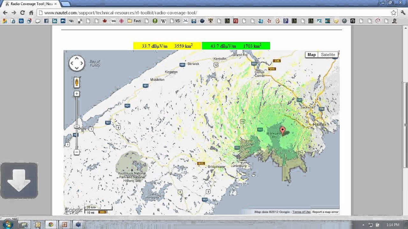408x229 pixels.
Task: Click the Facebook bookmark icon
Action: pos(46,21)
